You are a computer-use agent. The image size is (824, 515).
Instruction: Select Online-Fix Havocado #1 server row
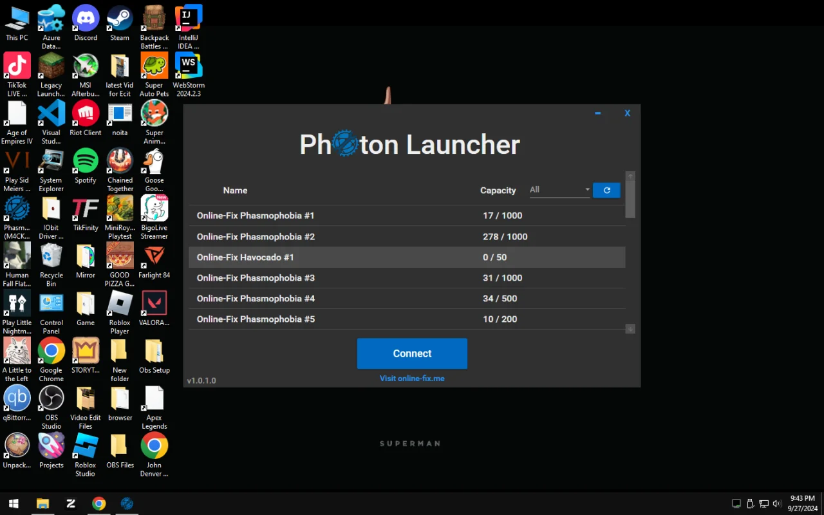407,257
